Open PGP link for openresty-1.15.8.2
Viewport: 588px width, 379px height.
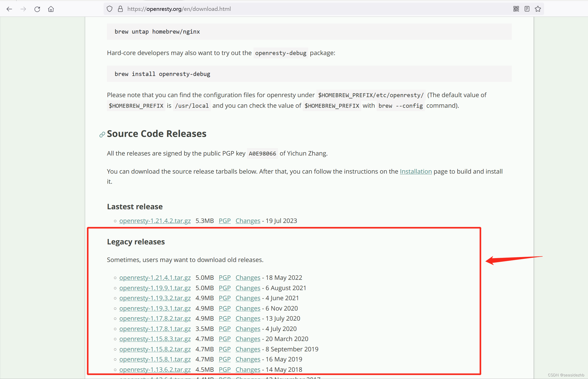coord(225,349)
